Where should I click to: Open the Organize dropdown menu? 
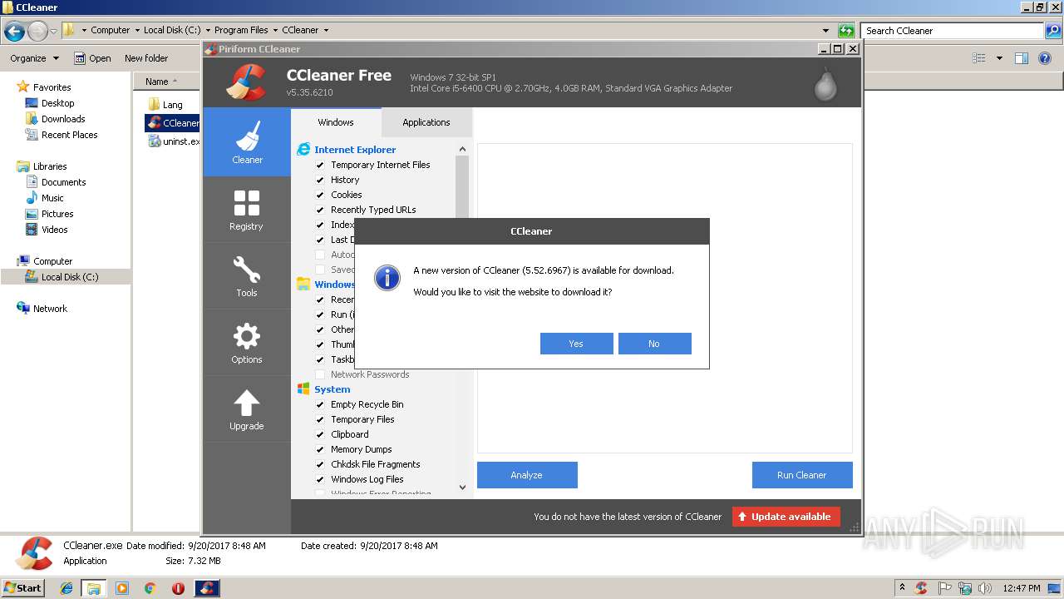(34, 58)
